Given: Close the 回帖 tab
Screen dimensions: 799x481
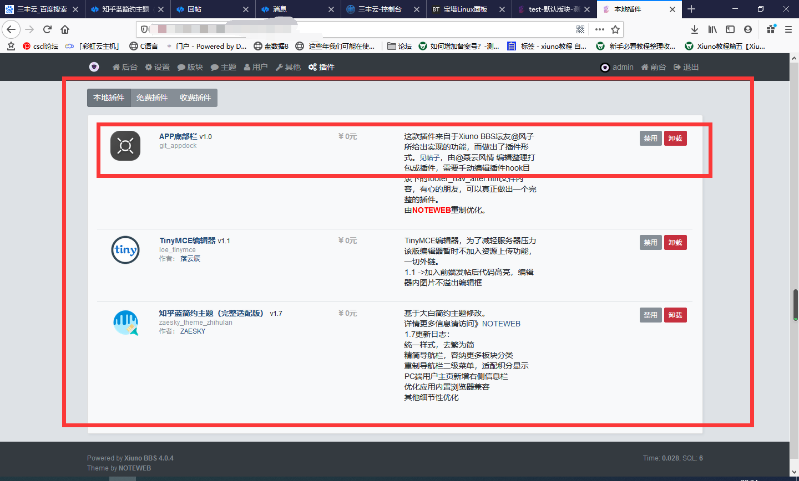Looking at the screenshot, I should coord(246,9).
